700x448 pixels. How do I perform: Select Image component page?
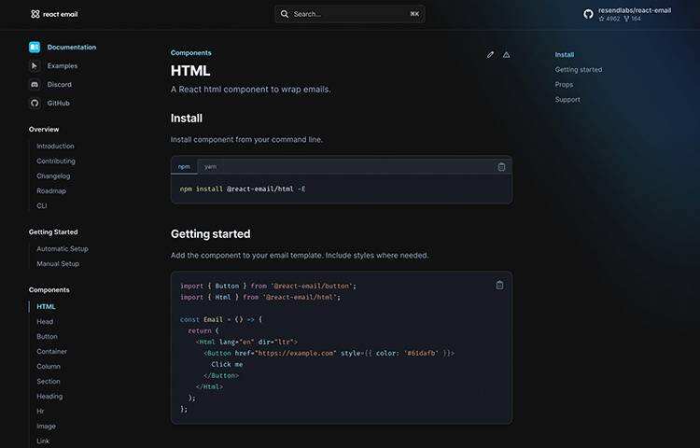point(46,427)
